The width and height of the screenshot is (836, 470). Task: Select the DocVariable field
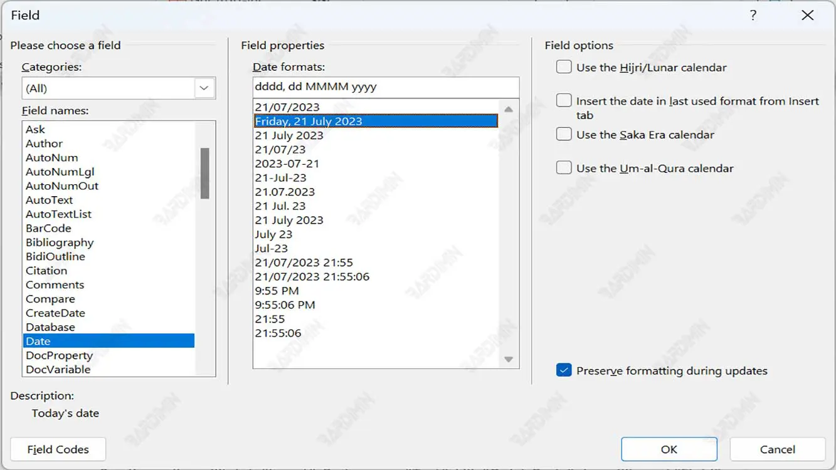58,369
